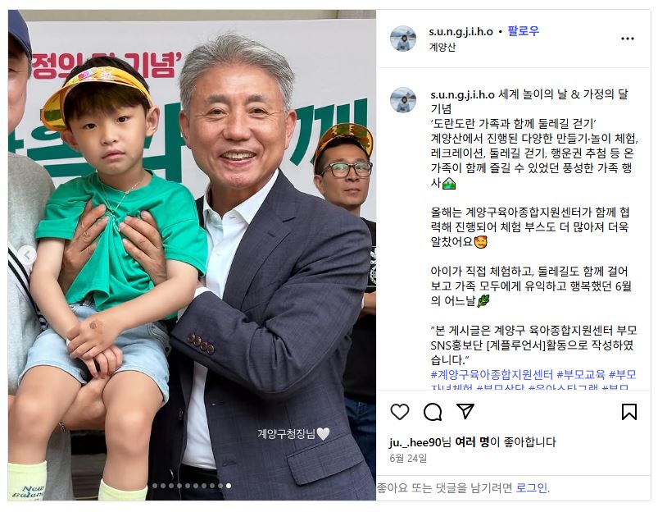Open profile avatar beside the caption

click(403, 100)
